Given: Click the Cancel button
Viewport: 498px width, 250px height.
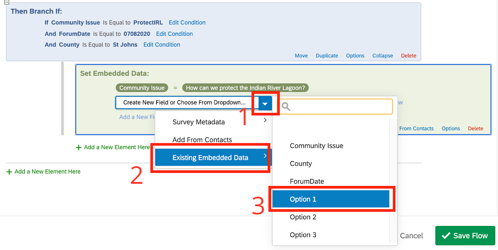Looking at the screenshot, I should click(411, 236).
